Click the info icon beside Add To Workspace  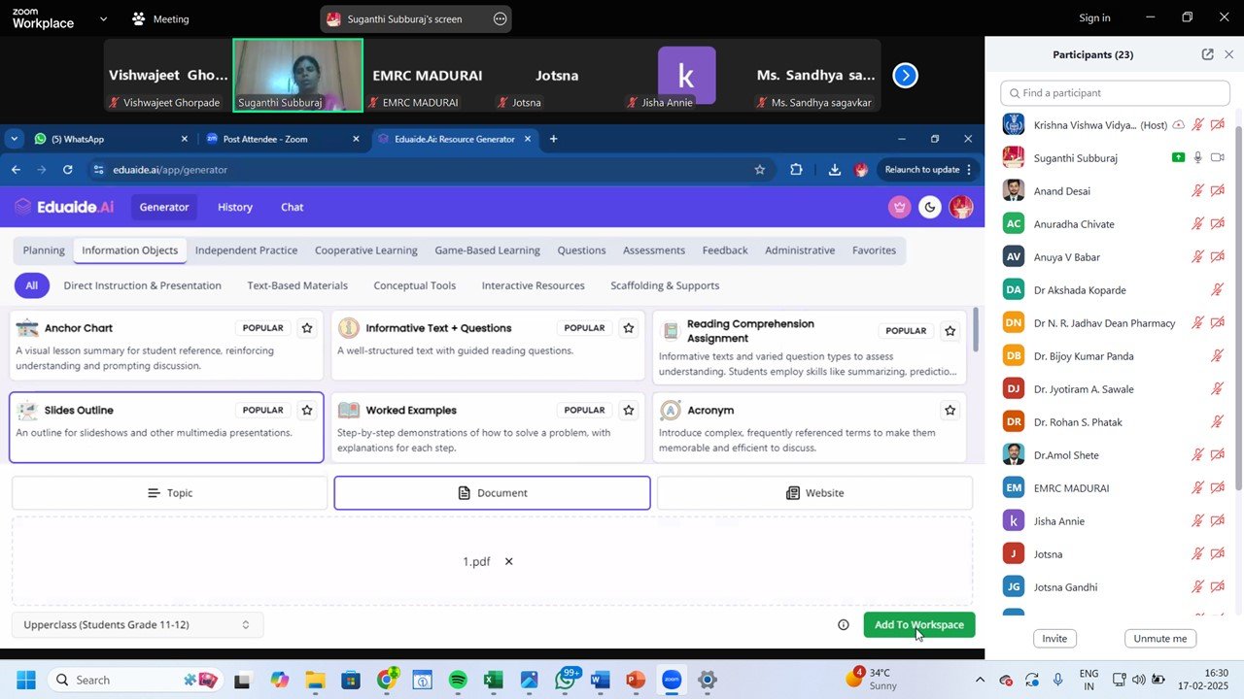(x=844, y=625)
